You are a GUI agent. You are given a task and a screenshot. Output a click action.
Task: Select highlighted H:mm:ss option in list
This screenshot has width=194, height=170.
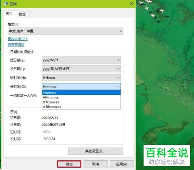(x=81, y=93)
